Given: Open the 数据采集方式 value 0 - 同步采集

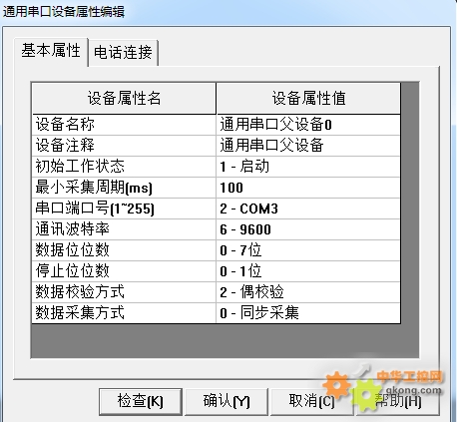Looking at the screenshot, I should (308, 313).
